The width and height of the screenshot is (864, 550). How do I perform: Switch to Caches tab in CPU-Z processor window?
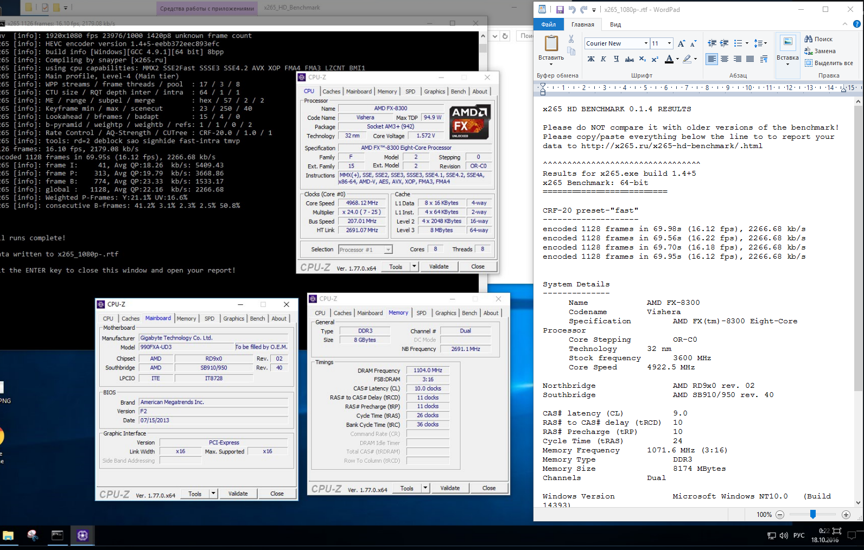pos(331,92)
